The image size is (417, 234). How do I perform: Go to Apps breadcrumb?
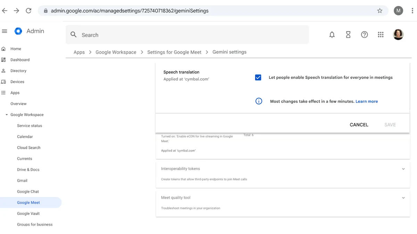pyautogui.click(x=79, y=52)
